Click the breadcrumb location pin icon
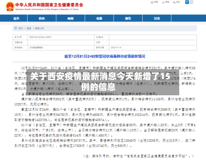206x165 pixels. 16,28
